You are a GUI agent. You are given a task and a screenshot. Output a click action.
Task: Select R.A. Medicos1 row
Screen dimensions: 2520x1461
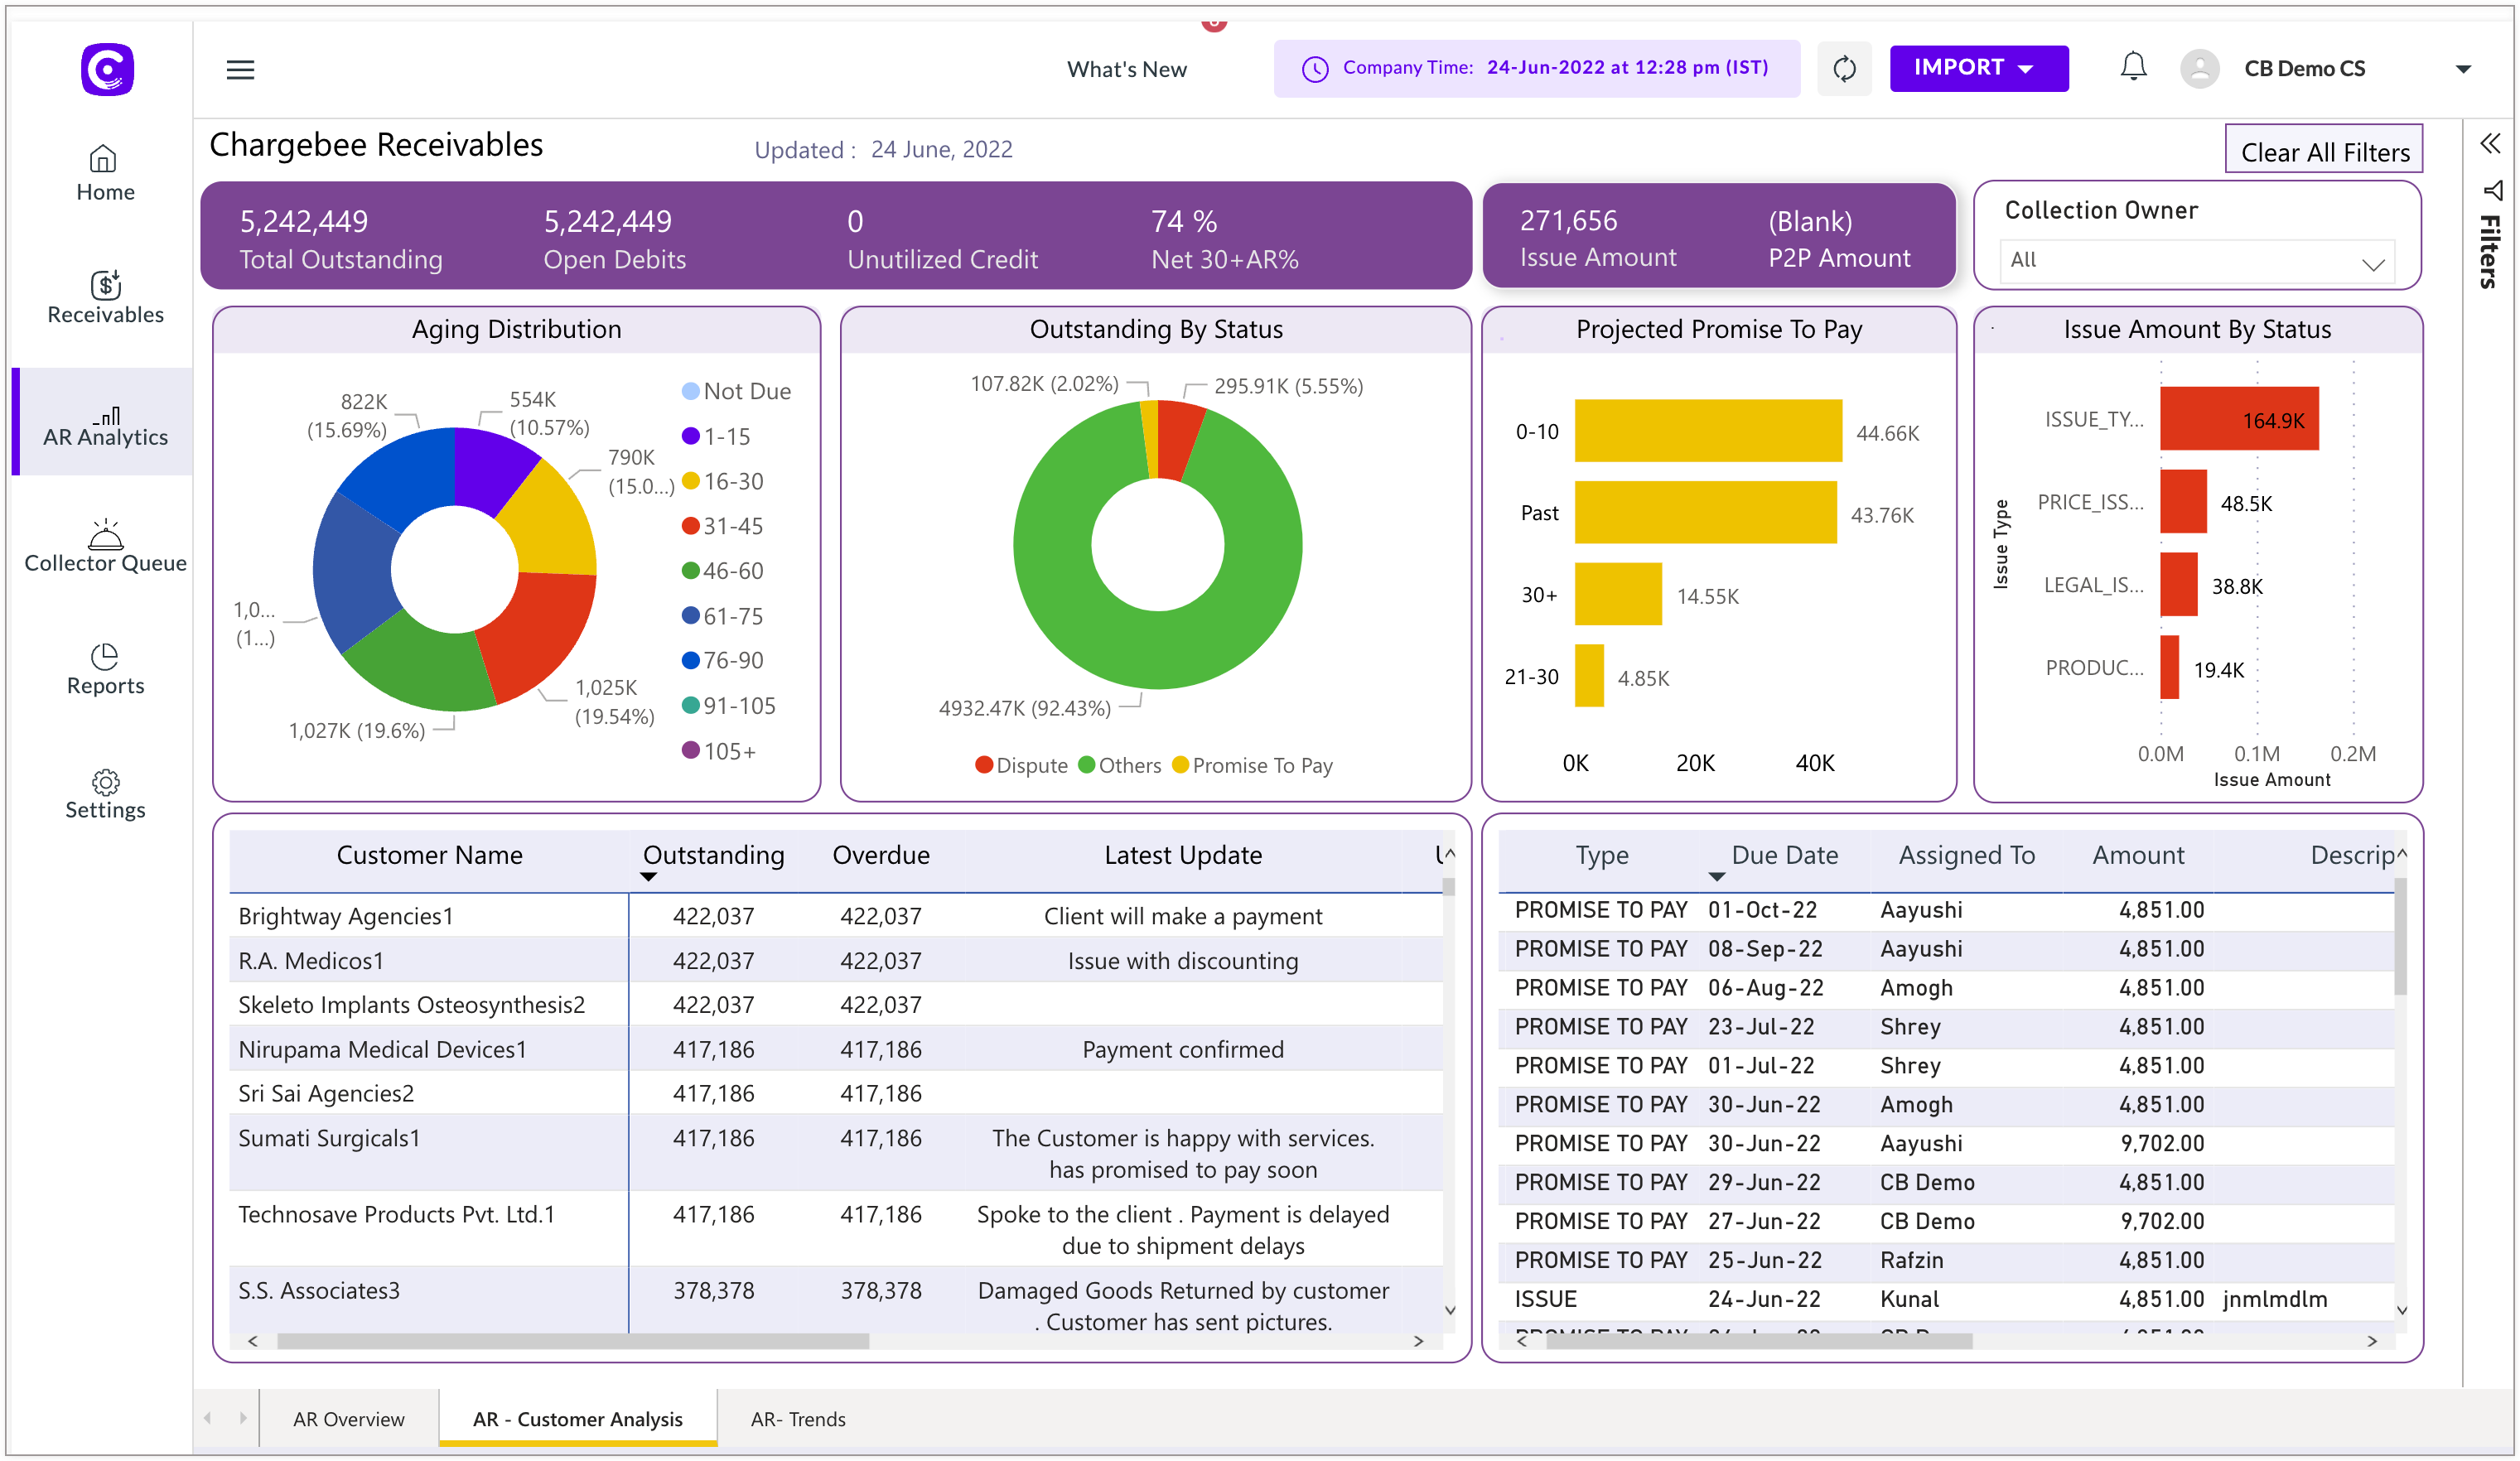[x=836, y=959]
